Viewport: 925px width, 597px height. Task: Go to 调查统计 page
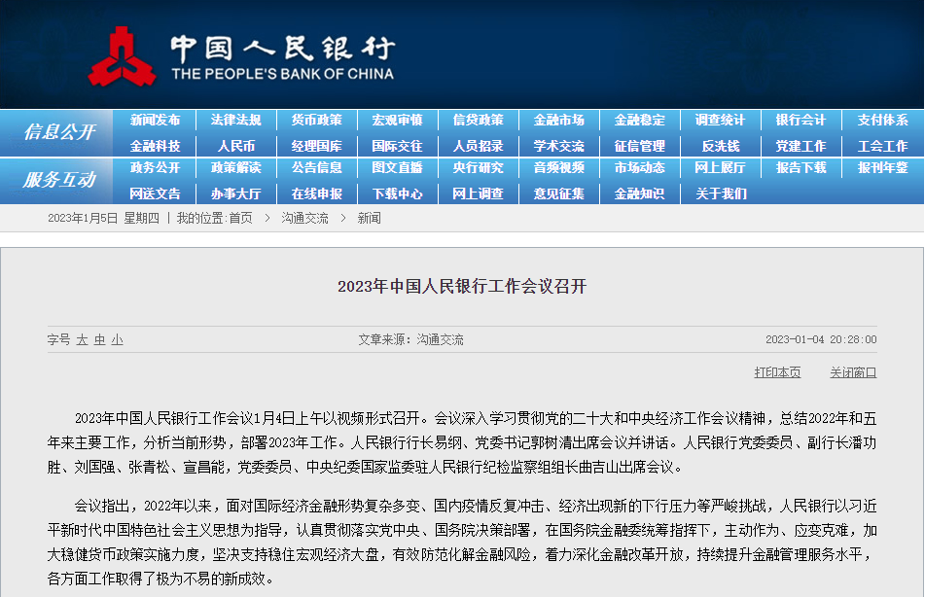[721, 120]
